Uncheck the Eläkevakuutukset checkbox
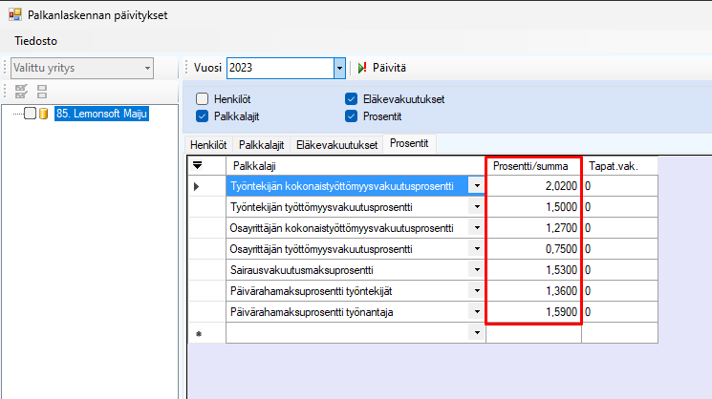 point(351,99)
